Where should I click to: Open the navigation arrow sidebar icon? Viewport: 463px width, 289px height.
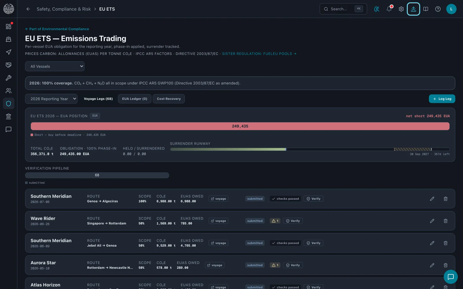[x=8, y=52]
